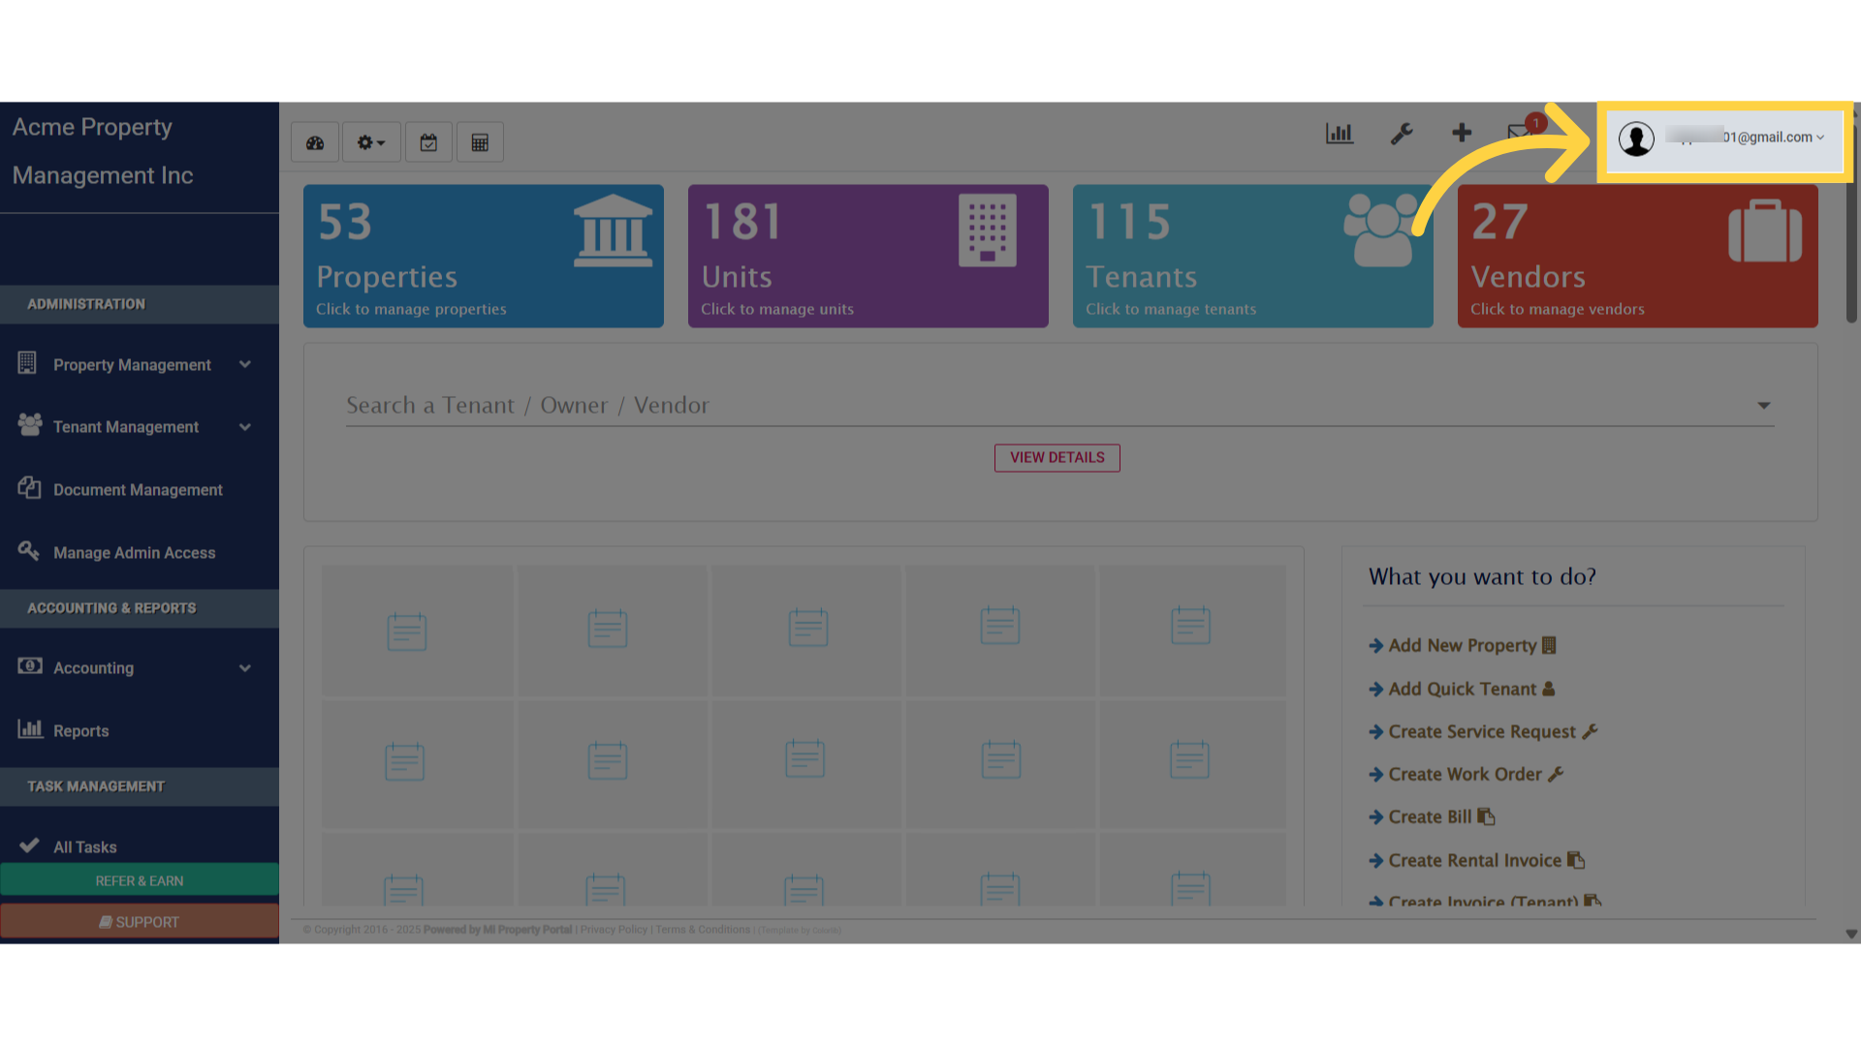Select the wrench service icon

tap(1402, 134)
